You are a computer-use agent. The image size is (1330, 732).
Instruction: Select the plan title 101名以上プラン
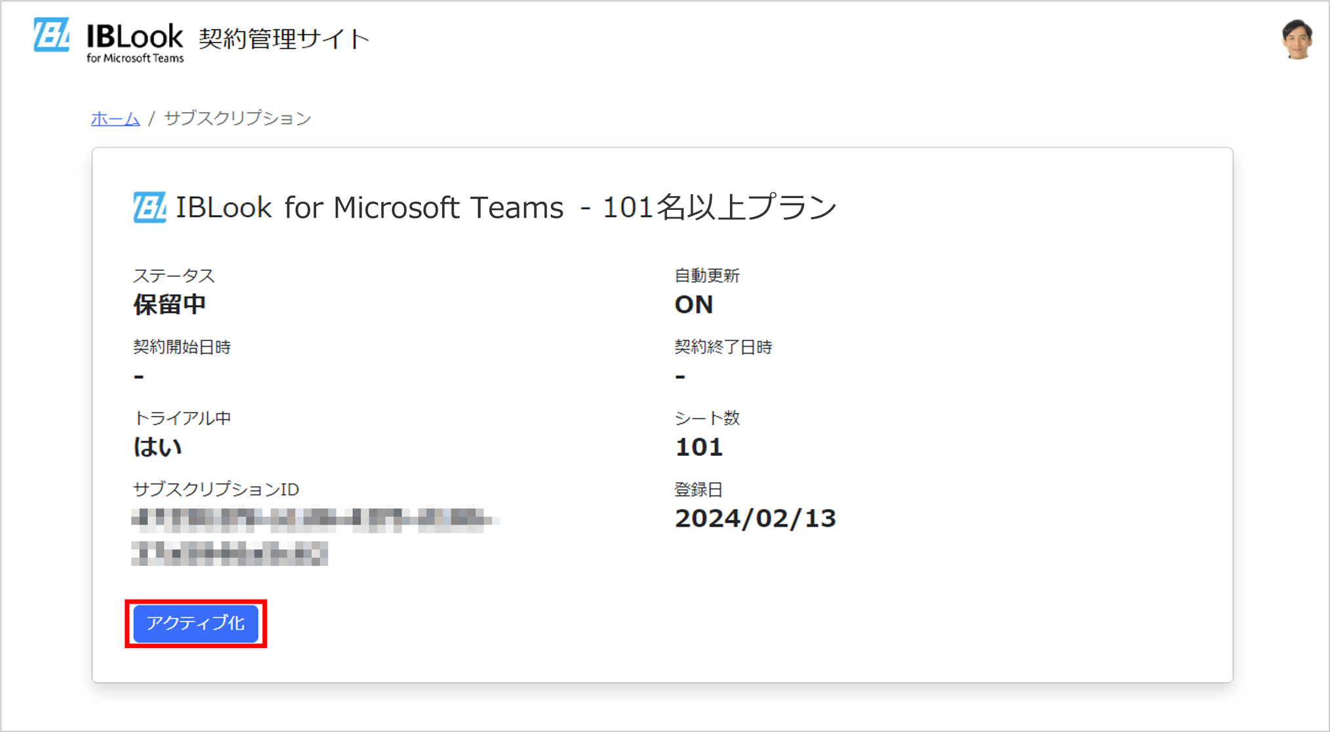tap(719, 208)
